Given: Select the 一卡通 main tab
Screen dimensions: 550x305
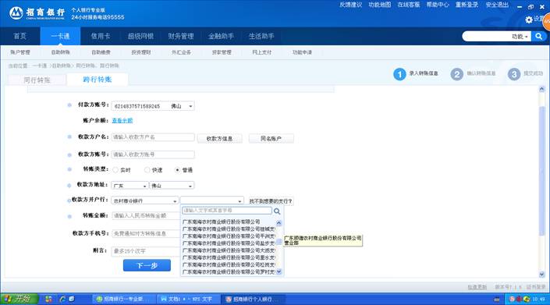Looking at the screenshot, I should 60,36.
